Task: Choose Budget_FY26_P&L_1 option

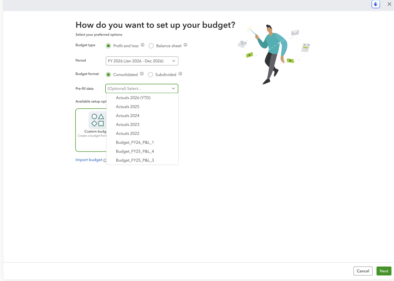Action: pyautogui.click(x=142, y=142)
